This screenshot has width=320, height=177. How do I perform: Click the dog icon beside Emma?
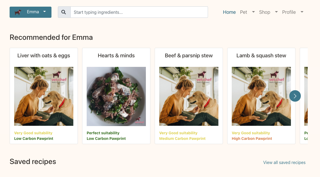(18, 12)
